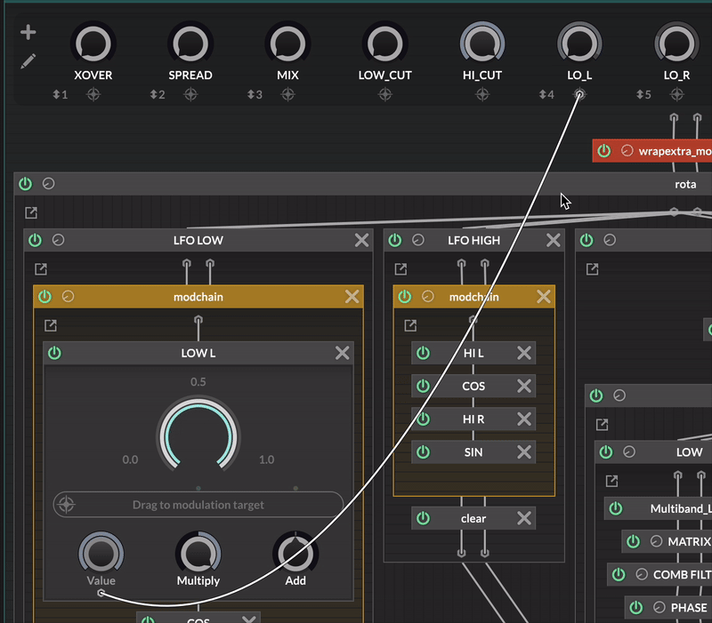The image size is (712, 623).
Task: Click the target icon under MIX knob
Action: click(287, 94)
